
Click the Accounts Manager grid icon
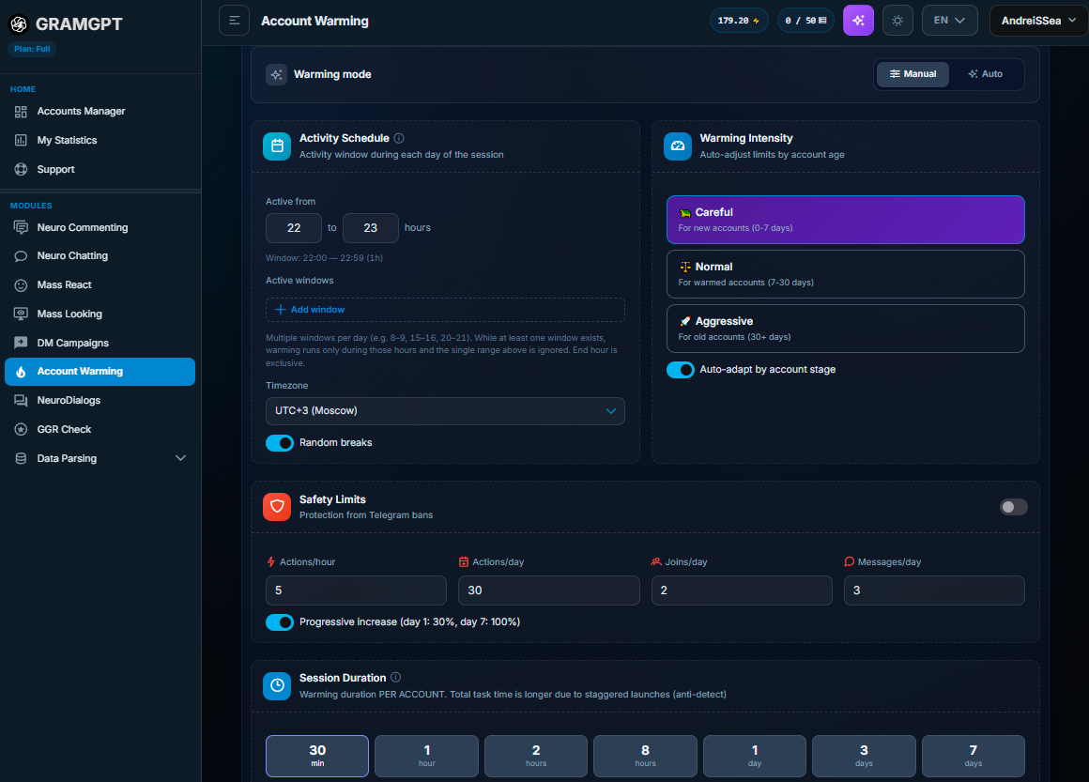tap(21, 111)
